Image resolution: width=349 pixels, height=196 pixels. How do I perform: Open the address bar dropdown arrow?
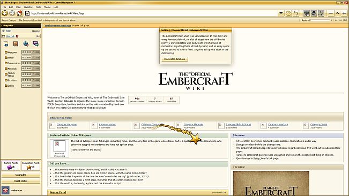281,13
